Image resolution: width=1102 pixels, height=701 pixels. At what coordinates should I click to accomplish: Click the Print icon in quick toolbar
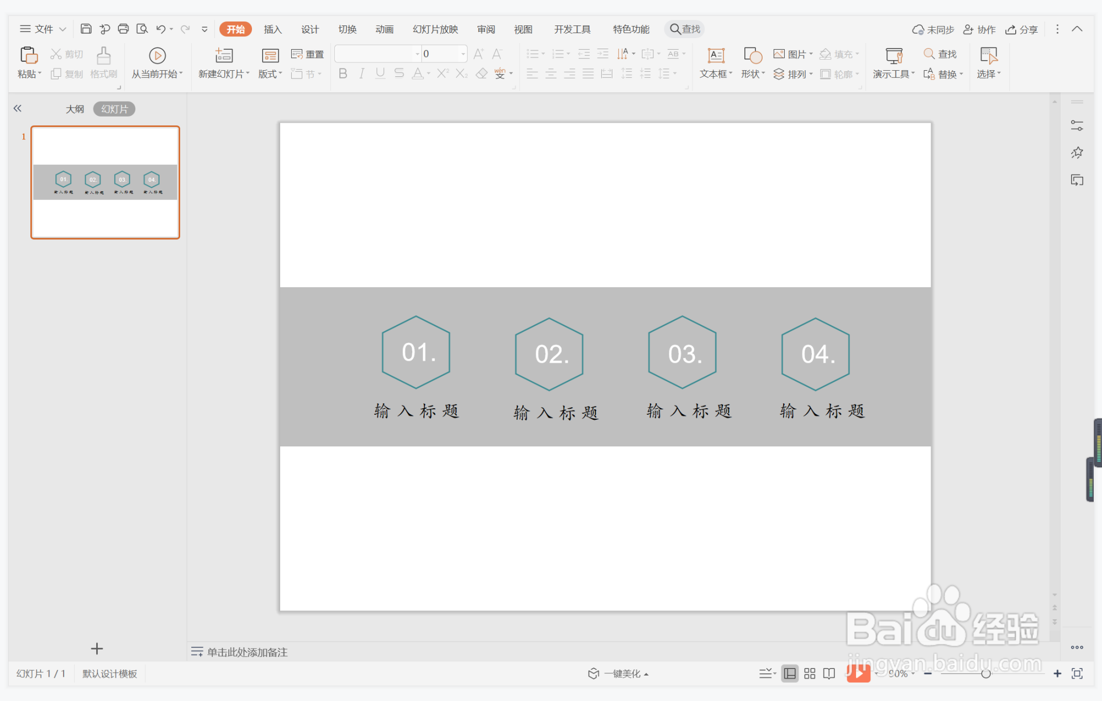(123, 29)
